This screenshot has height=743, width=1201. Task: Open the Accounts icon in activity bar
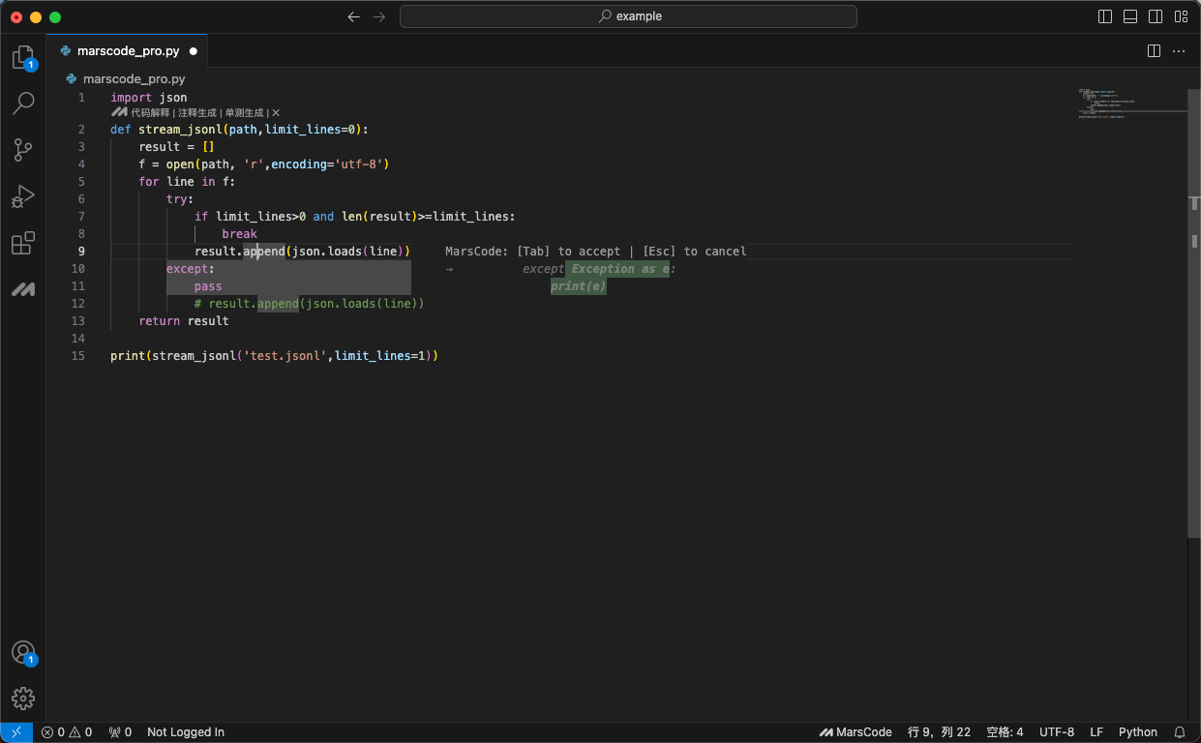(23, 653)
